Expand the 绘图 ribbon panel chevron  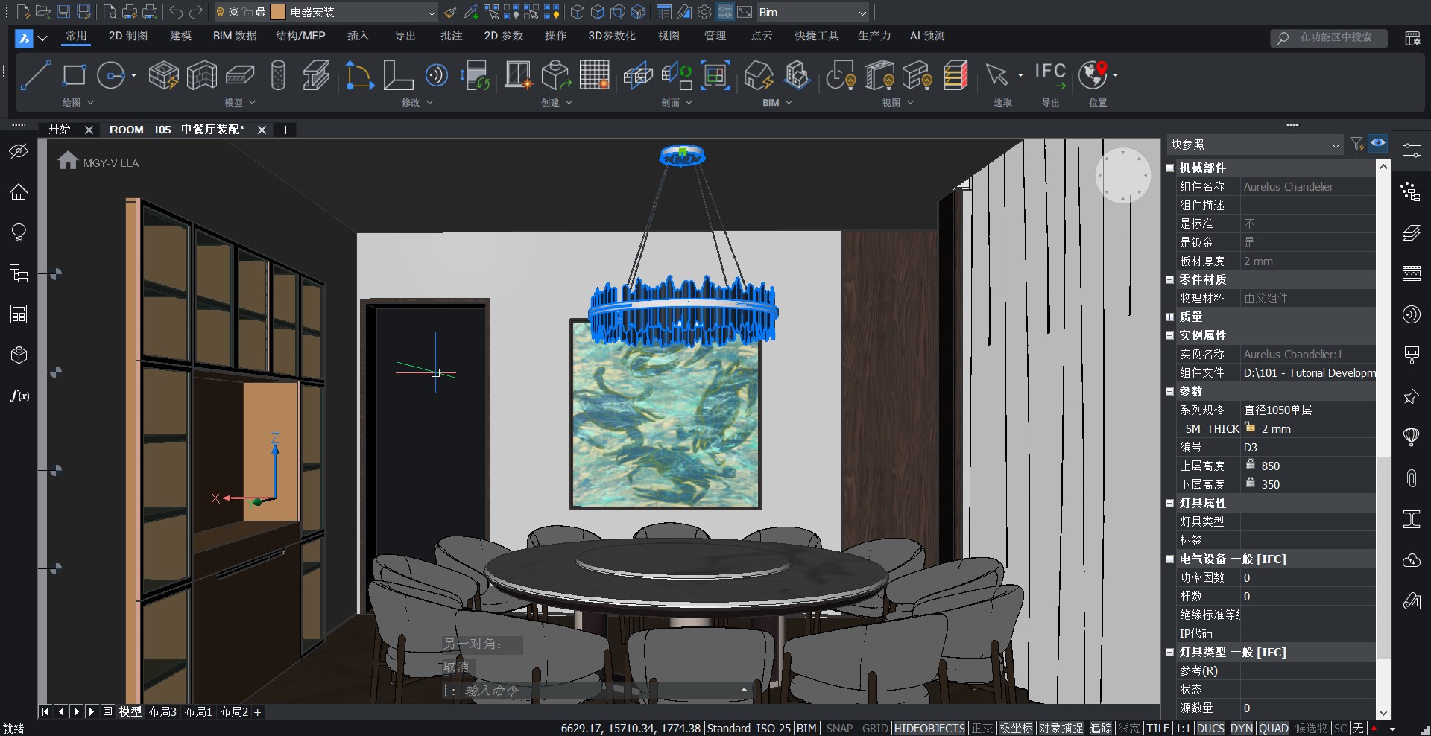(91, 102)
